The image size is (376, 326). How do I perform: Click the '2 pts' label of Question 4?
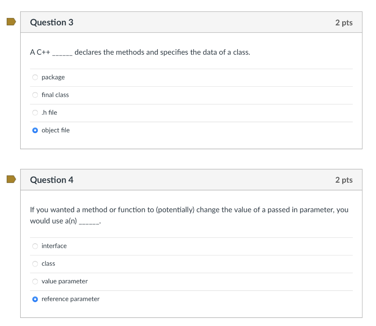pyautogui.click(x=344, y=180)
